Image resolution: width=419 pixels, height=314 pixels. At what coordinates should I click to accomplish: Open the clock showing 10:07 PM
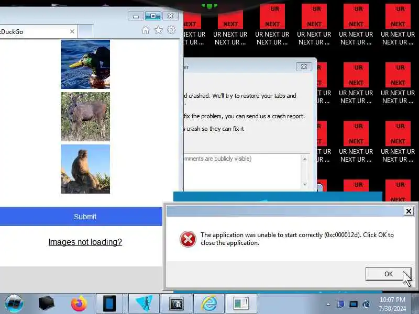point(392,304)
